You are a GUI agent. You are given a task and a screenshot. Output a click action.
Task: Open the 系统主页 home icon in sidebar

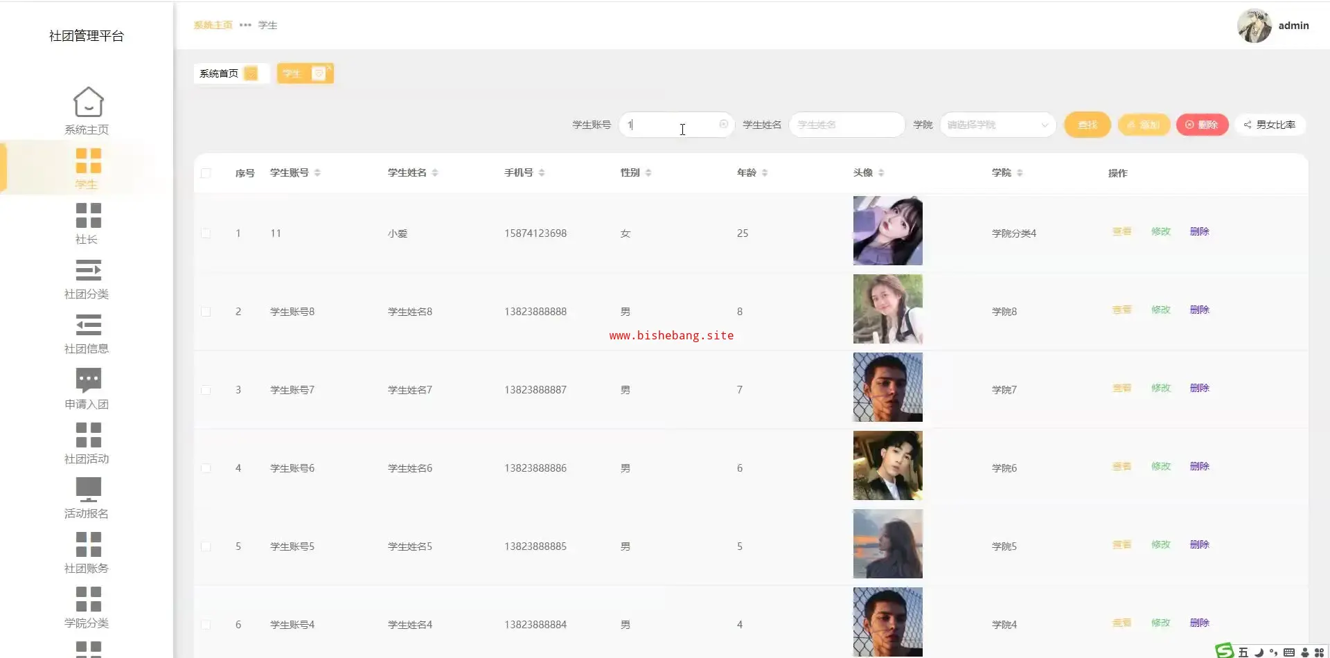[88, 103]
